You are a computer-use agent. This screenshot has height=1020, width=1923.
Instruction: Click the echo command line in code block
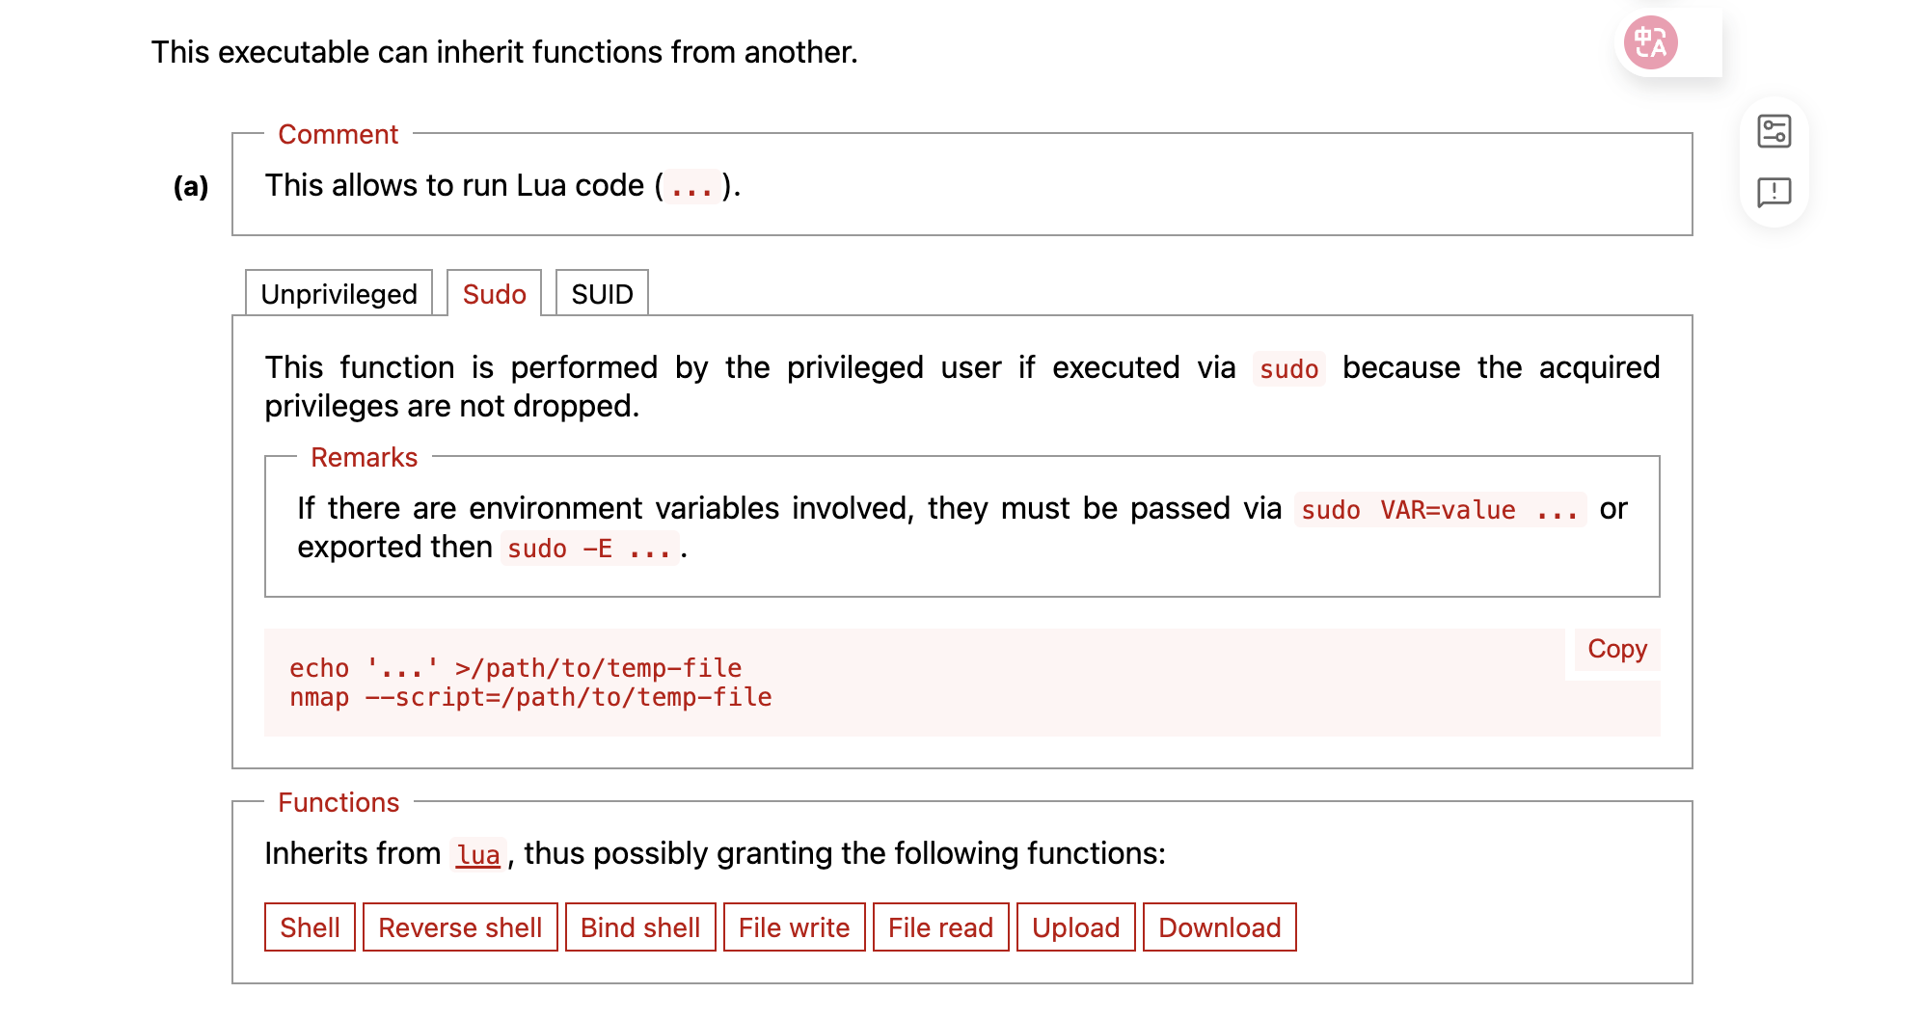pyautogui.click(x=515, y=668)
